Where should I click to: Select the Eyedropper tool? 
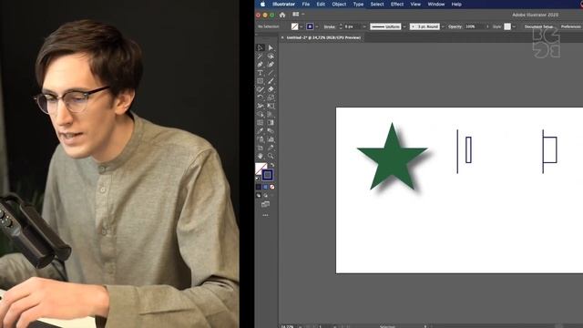261,131
